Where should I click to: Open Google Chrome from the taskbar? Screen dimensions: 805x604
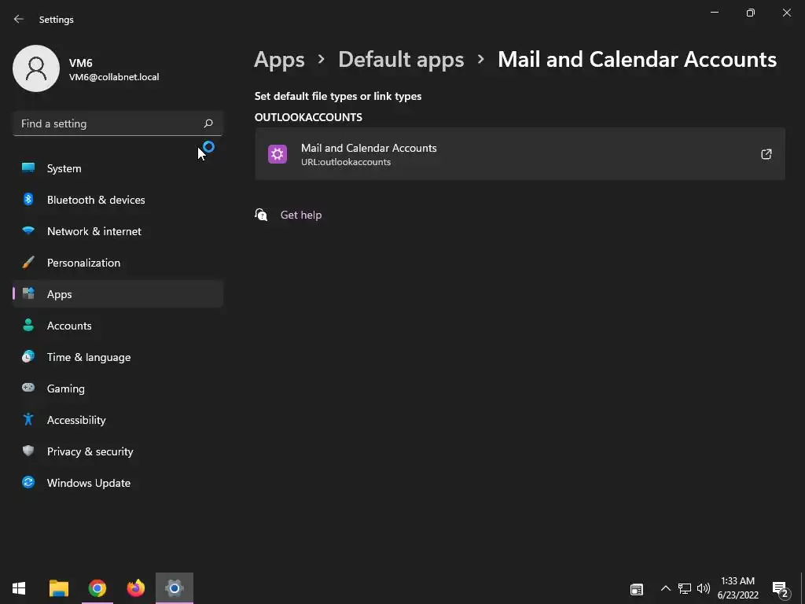97,588
